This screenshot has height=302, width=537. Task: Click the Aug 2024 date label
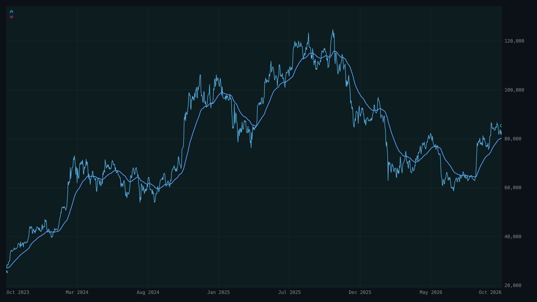[148, 292]
